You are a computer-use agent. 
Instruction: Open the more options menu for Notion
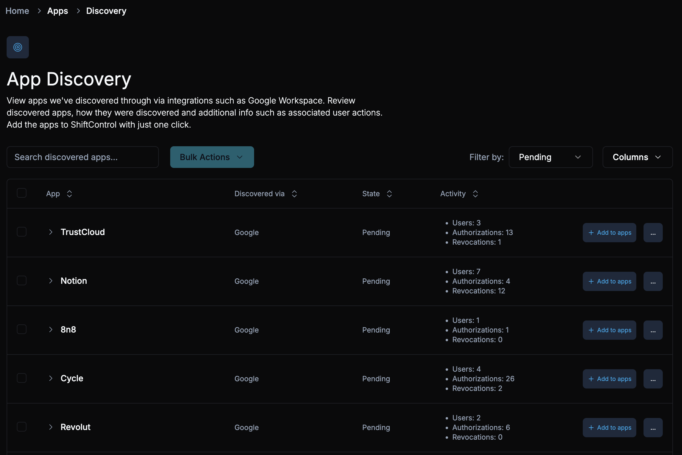653,281
